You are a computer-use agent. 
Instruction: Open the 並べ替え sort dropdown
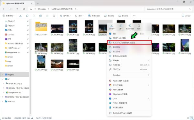tap(65, 16)
